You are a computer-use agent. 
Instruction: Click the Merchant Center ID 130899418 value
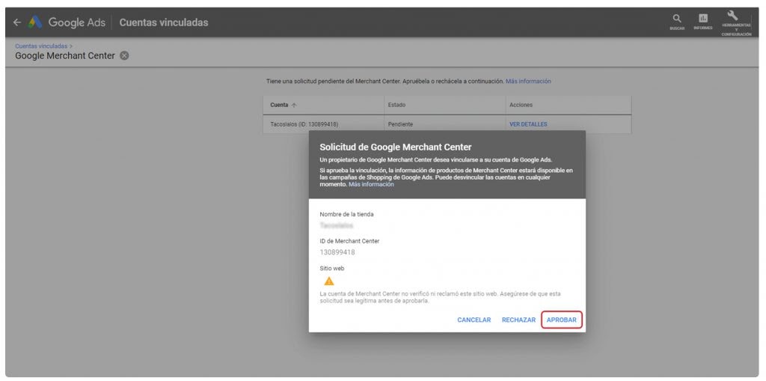tap(337, 252)
